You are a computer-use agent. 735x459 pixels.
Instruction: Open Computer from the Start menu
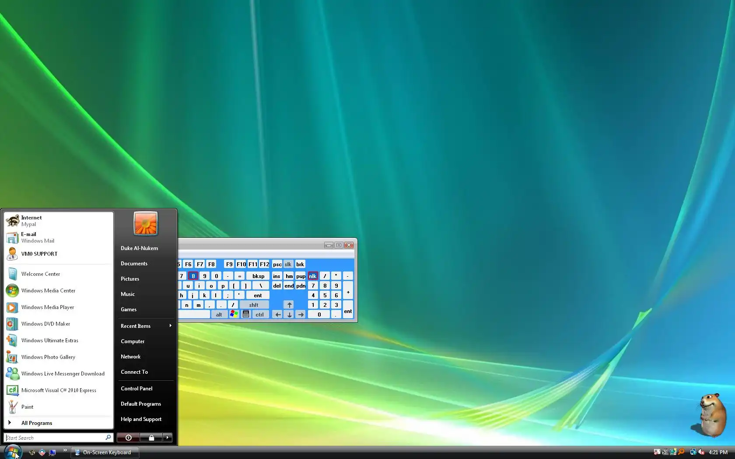[x=146, y=341]
